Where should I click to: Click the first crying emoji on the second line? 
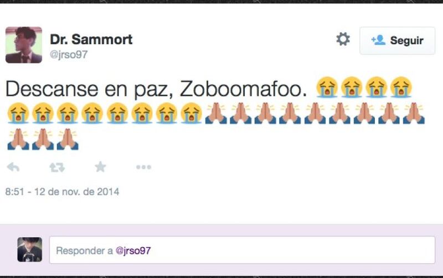[18, 113]
